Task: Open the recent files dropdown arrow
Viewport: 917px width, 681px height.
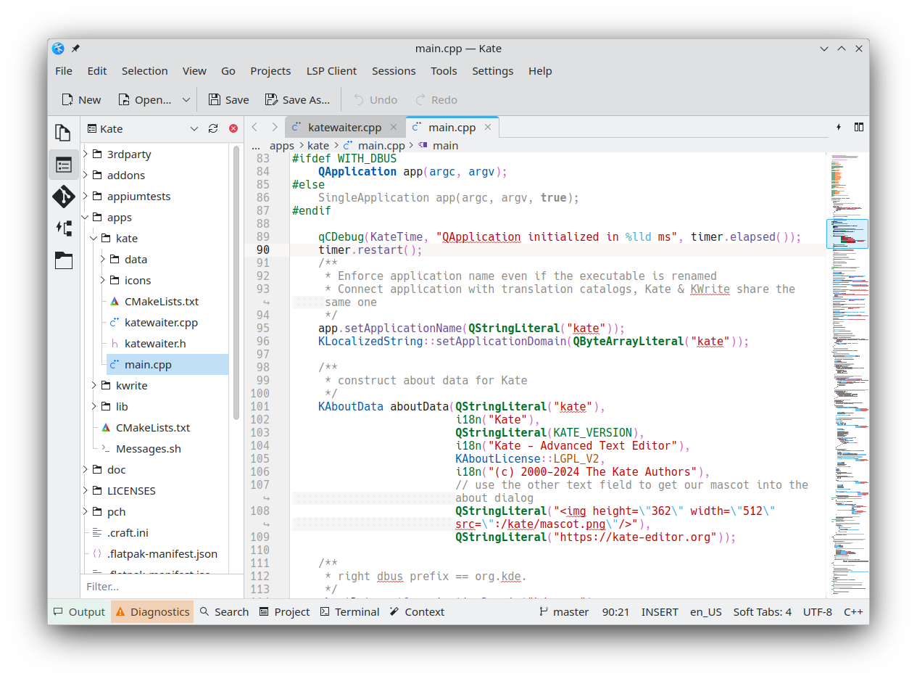Action: tap(186, 100)
